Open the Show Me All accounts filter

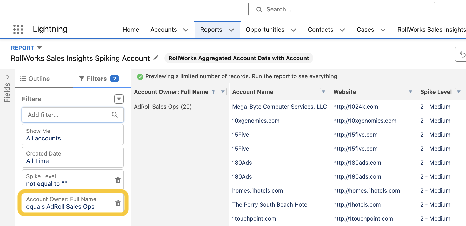click(72, 135)
